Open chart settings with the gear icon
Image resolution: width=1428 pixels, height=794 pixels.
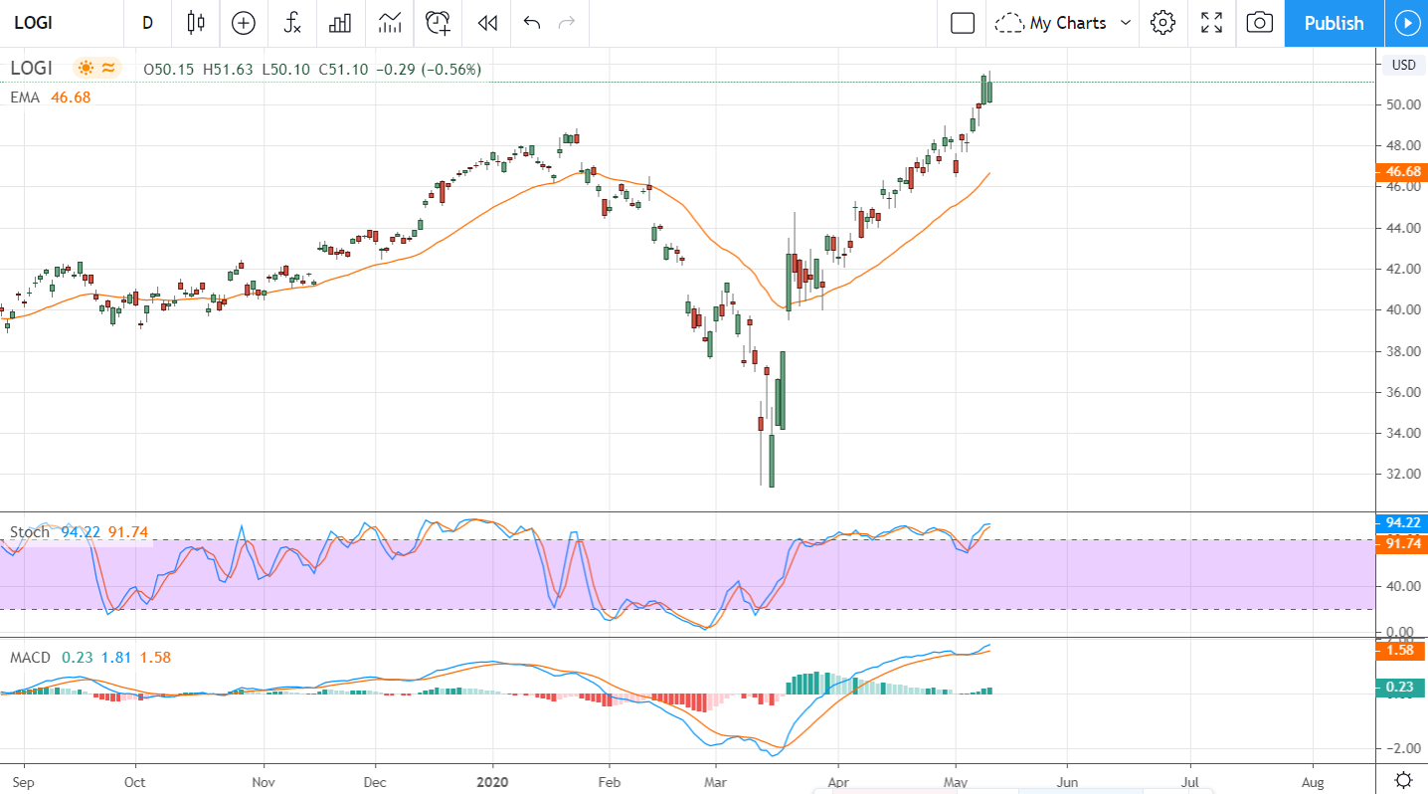click(x=1162, y=23)
